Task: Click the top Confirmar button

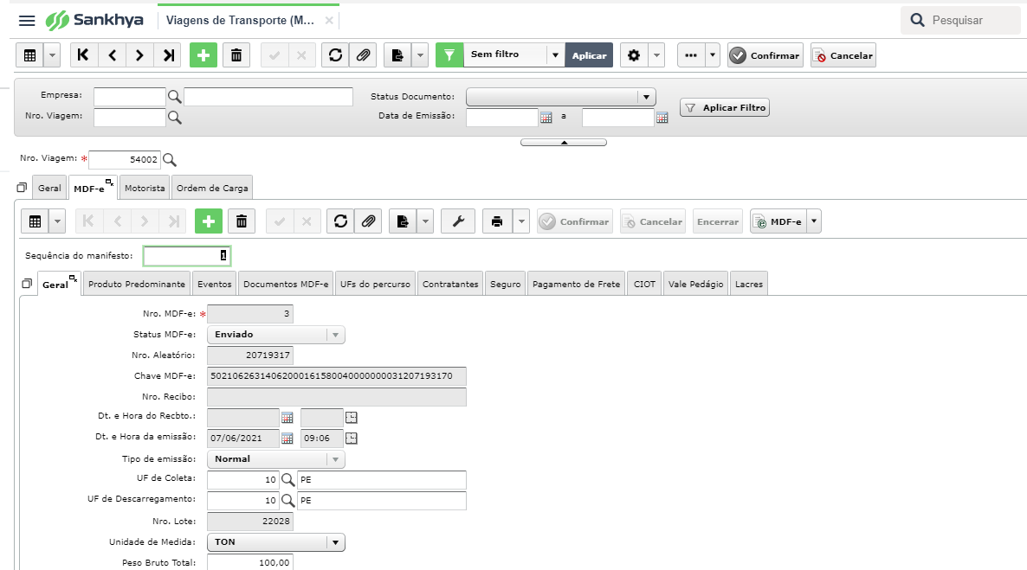Action: (765, 55)
